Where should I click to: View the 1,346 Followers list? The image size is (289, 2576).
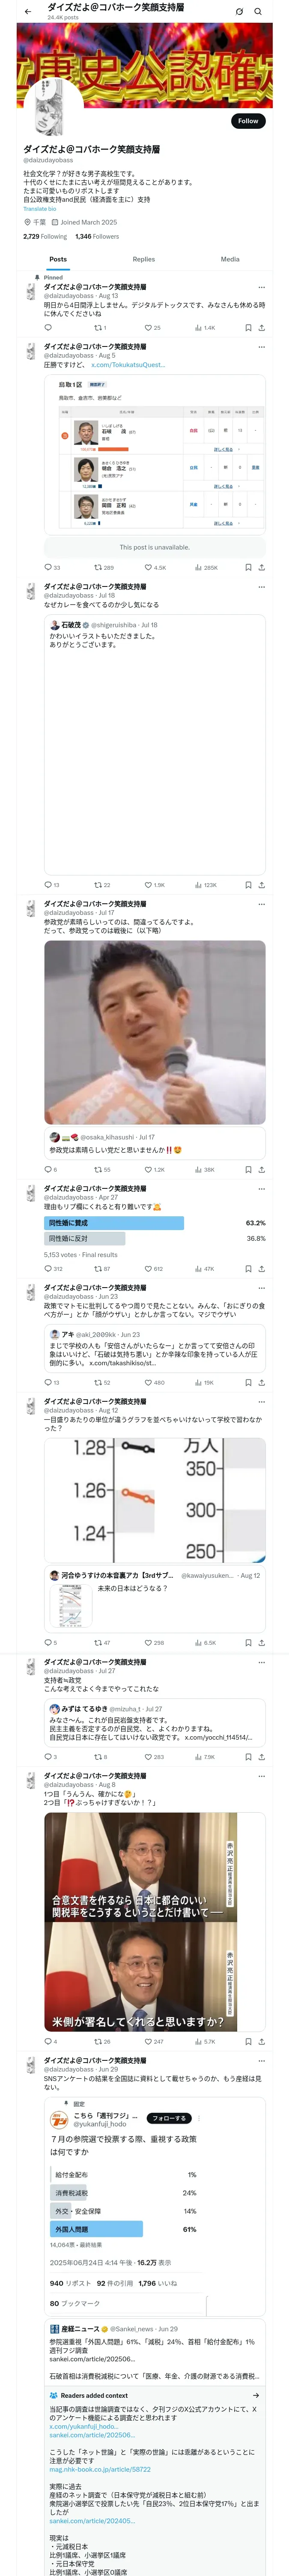(x=97, y=237)
